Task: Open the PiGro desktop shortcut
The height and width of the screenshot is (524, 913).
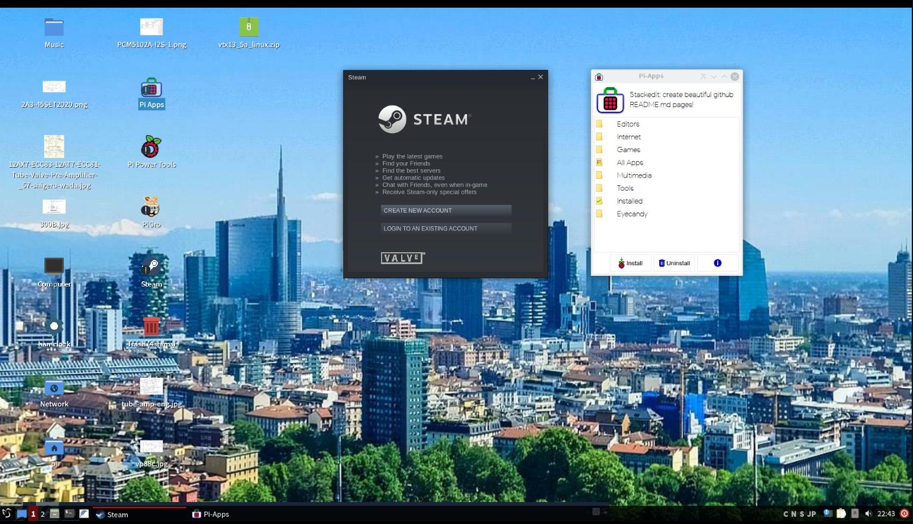Action: coord(151,208)
